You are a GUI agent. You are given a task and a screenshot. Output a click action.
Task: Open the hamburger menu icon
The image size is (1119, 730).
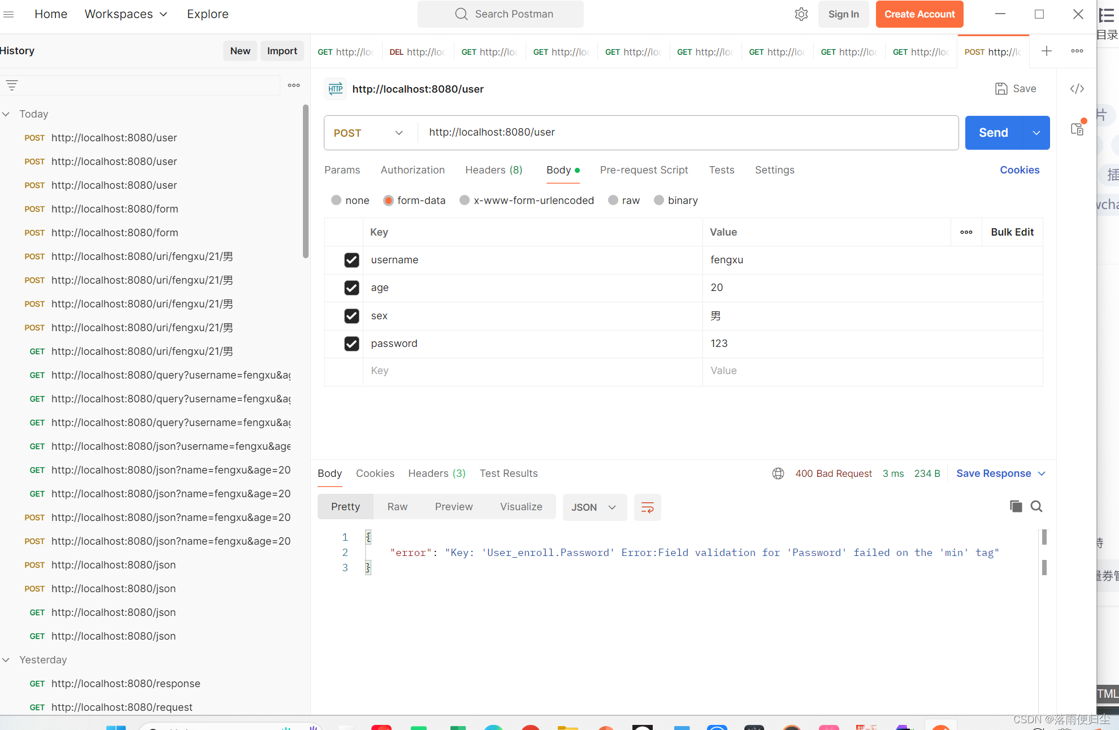click(8, 14)
